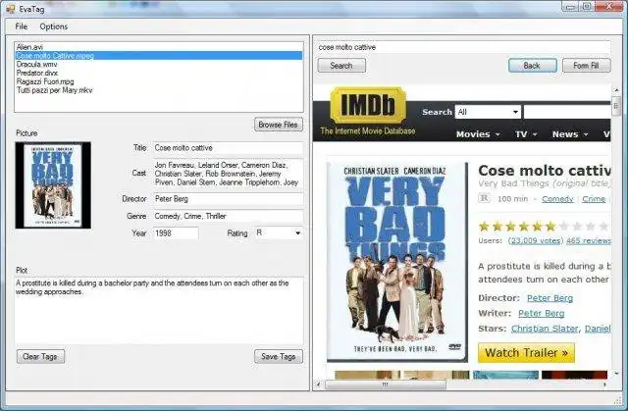Click the large Very Bad Things poster

(396, 262)
